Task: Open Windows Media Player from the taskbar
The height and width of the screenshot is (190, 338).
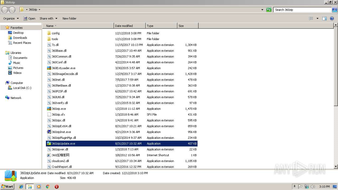Action: pyautogui.click(x=39, y=187)
